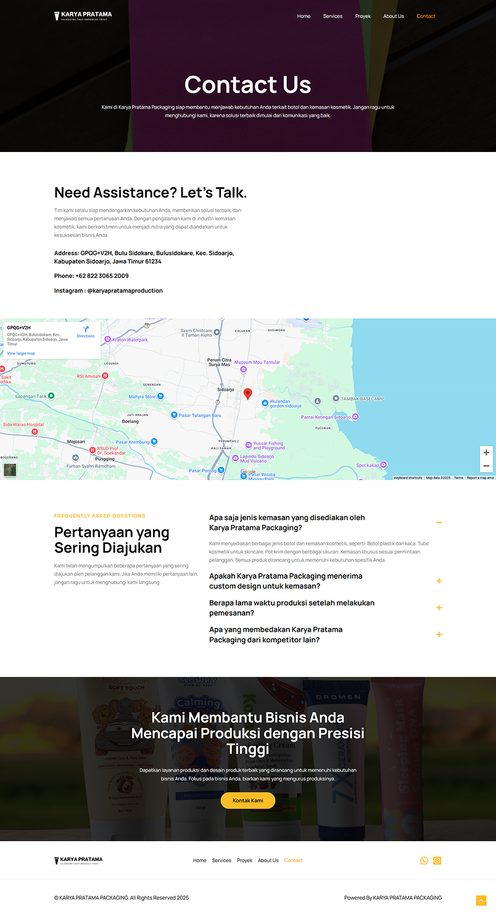Click Karya Pratama logo in header

point(83,16)
